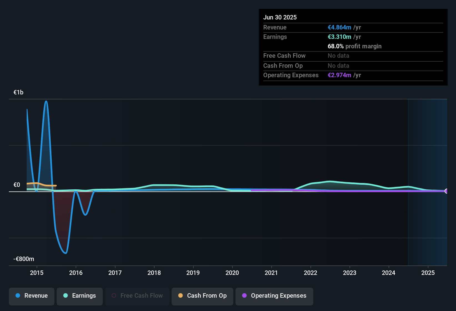Toggle the Operating Expenses legend button
This screenshot has height=311, width=456.
click(274, 296)
